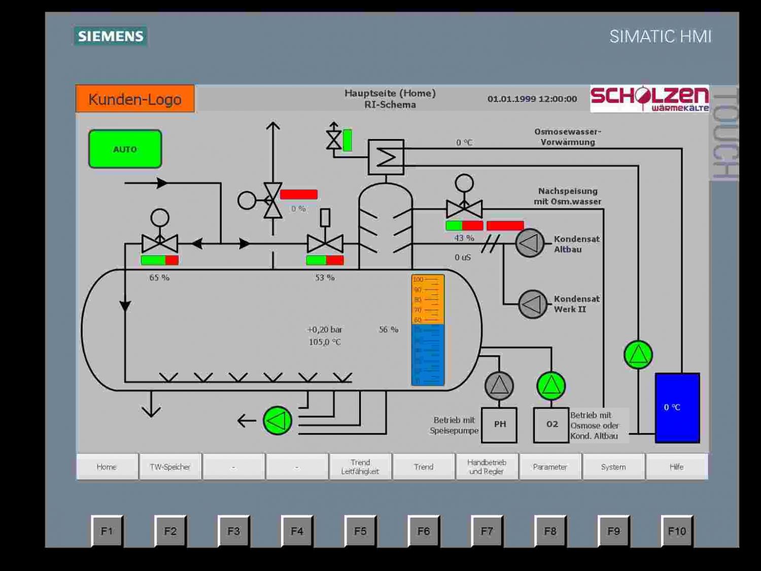Image resolution: width=761 pixels, height=571 pixels.
Task: Click the gray pump above PH box
Action: point(499,386)
